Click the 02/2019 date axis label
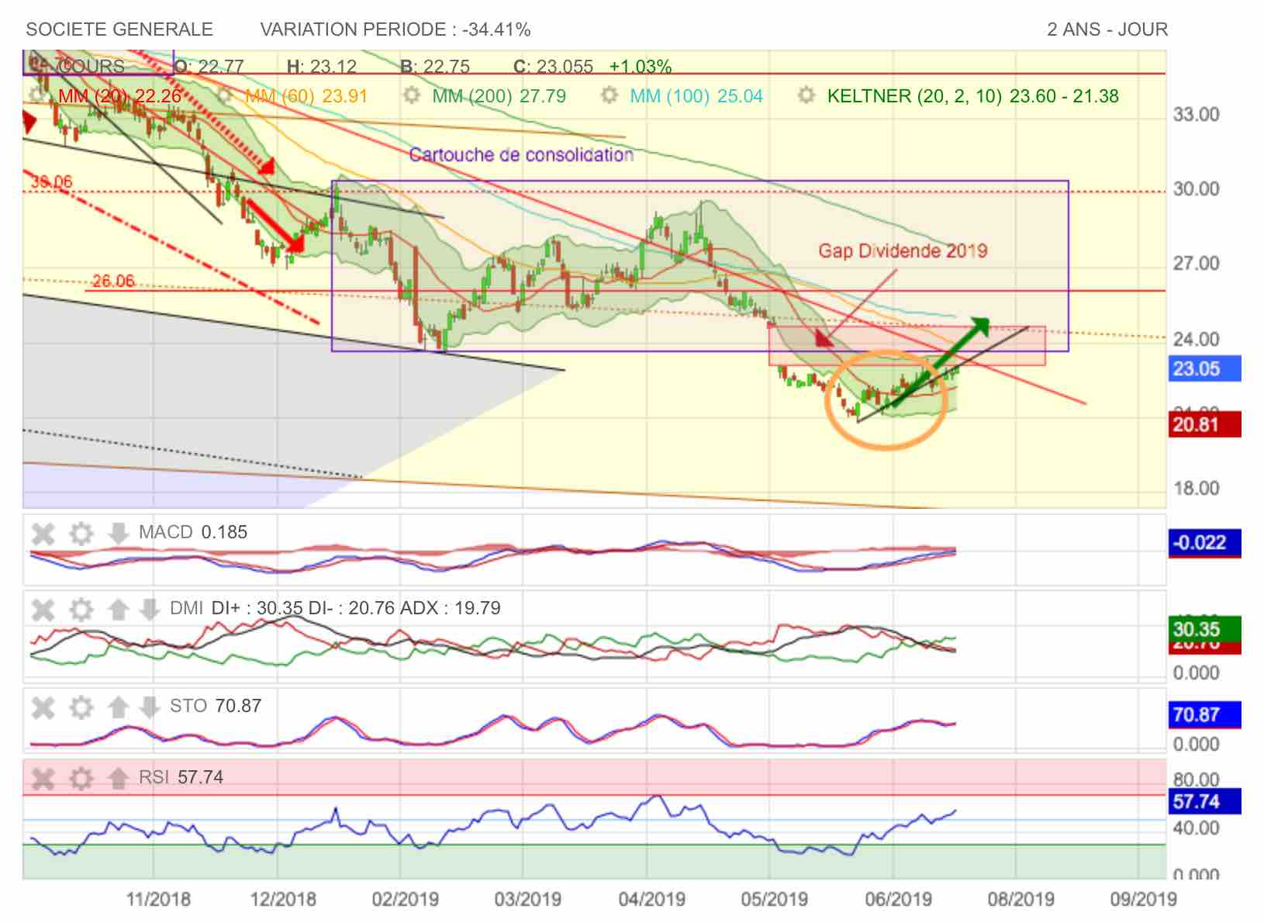The image size is (1264, 923). pyautogui.click(x=405, y=900)
